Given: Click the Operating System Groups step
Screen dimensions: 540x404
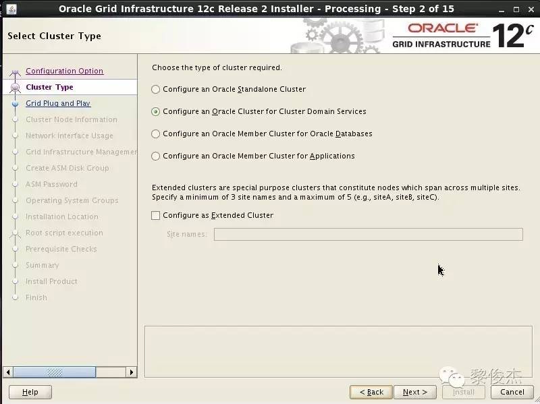Looking at the screenshot, I should pyautogui.click(x=72, y=200).
